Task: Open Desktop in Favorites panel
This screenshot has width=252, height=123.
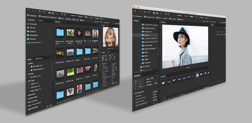Action: coord(33,31)
